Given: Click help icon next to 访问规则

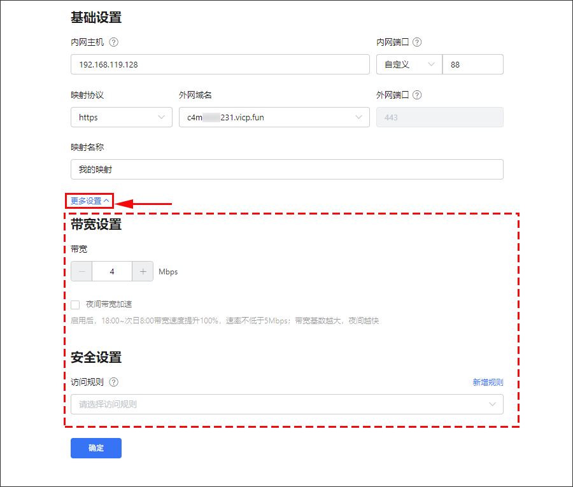Looking at the screenshot, I should point(114,383).
